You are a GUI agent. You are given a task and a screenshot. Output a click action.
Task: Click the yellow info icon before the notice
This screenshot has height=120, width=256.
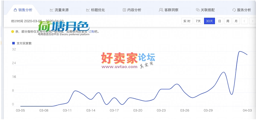coord(12,32)
